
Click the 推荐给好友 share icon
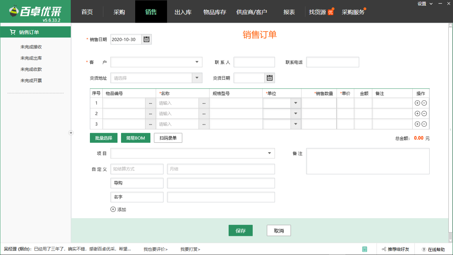click(x=383, y=249)
